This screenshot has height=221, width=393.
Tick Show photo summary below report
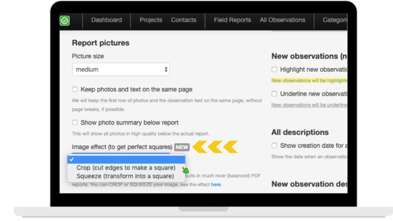tap(75, 123)
